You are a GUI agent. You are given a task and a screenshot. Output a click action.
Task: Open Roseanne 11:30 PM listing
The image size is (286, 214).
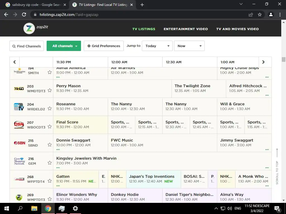point(81,106)
